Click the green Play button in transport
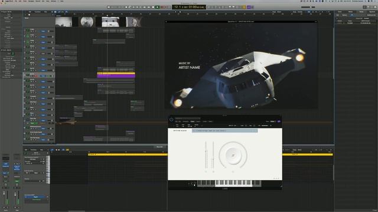 (x=157, y=7)
